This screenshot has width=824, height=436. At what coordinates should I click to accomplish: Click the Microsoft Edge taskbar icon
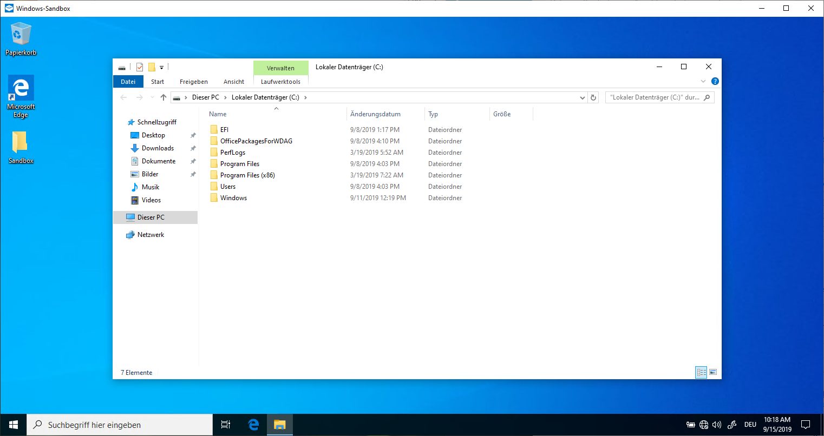tap(253, 425)
